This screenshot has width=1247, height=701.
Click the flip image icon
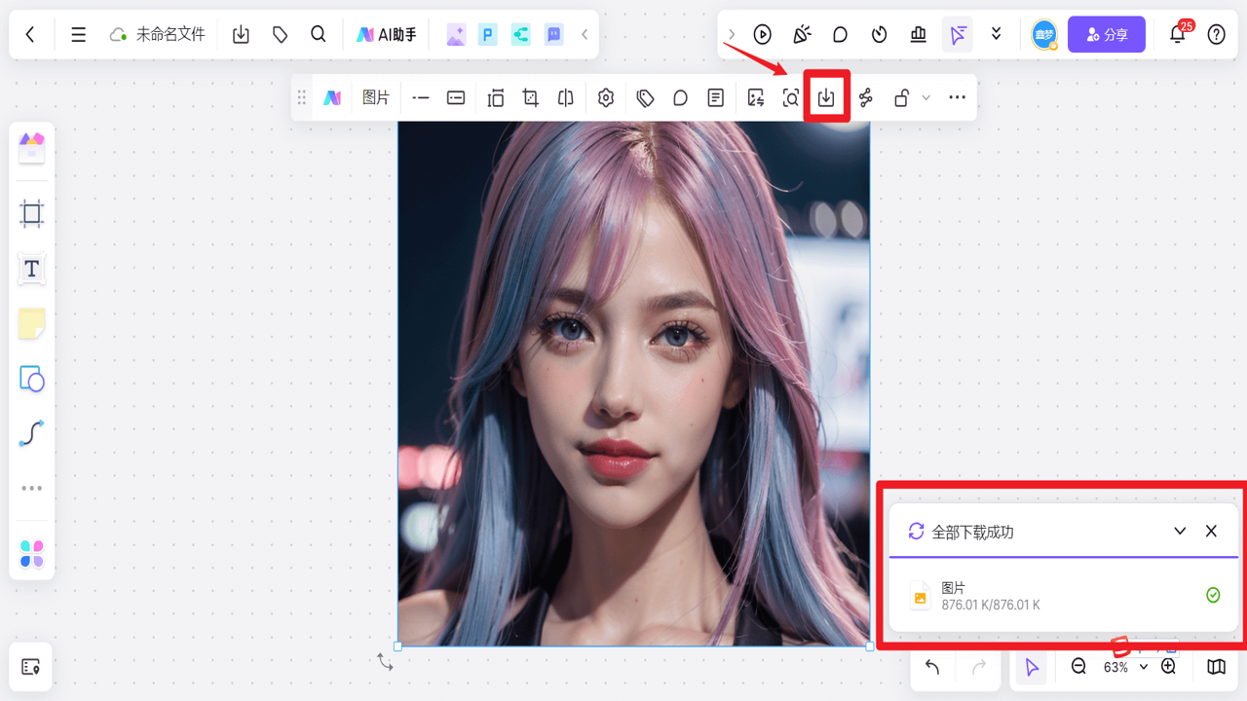pyautogui.click(x=566, y=97)
